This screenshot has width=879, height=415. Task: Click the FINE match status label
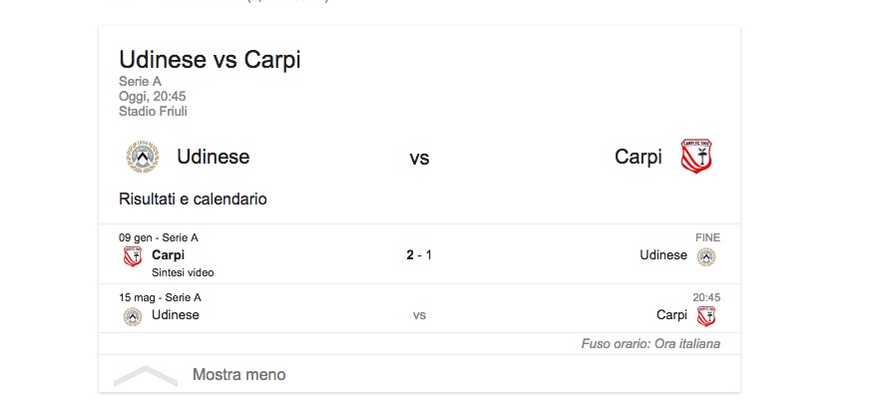[x=707, y=237]
